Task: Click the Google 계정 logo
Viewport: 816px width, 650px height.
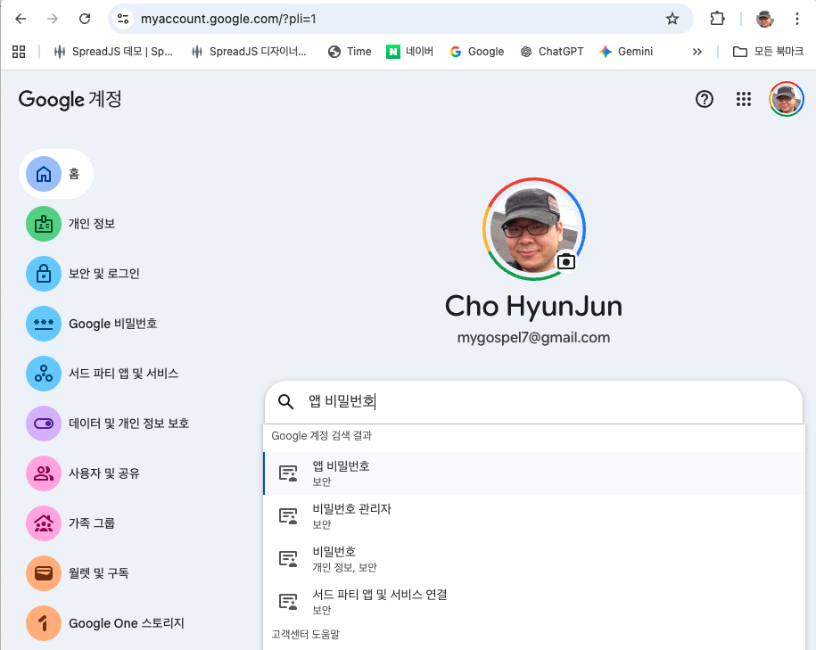Action: point(70,99)
